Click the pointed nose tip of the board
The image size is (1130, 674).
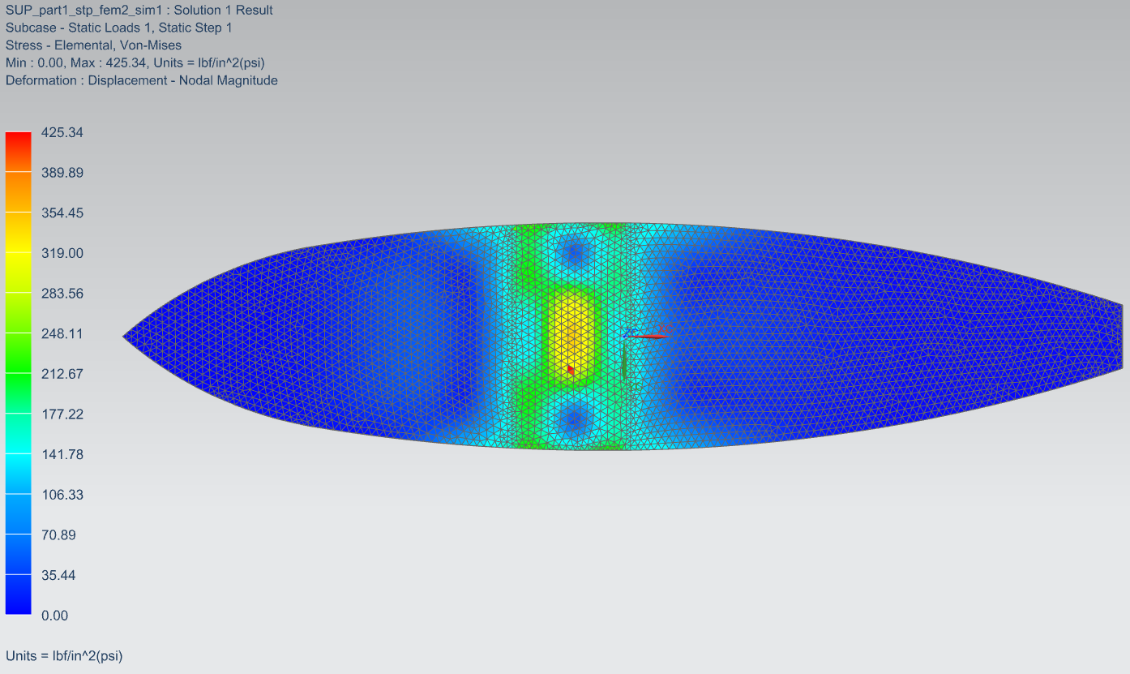(126, 336)
